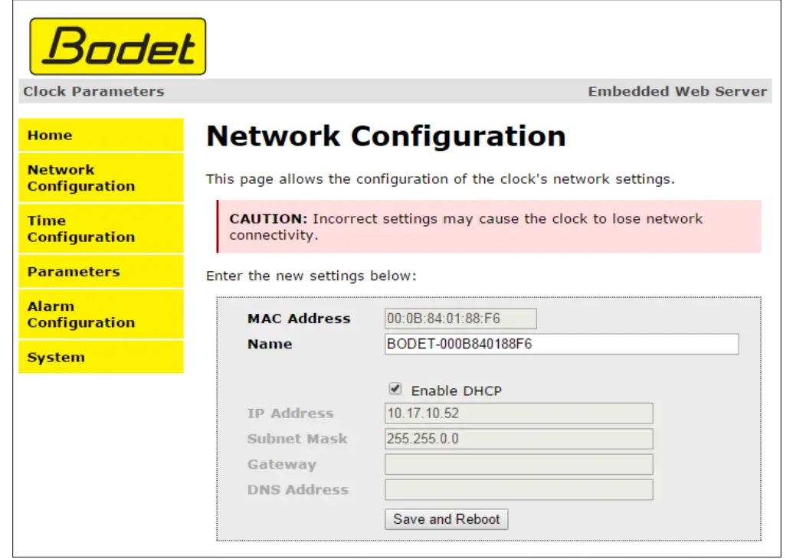The image size is (793, 559).
Task: Click the Bodet logo
Action: 118,47
